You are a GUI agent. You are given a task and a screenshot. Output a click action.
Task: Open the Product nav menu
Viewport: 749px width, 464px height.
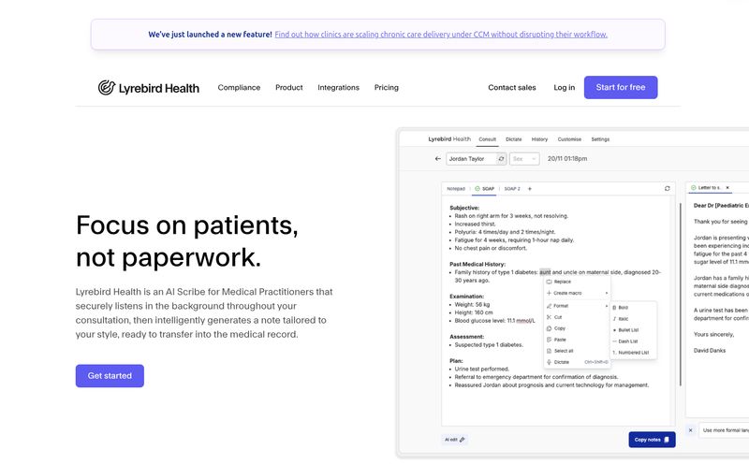pos(289,87)
